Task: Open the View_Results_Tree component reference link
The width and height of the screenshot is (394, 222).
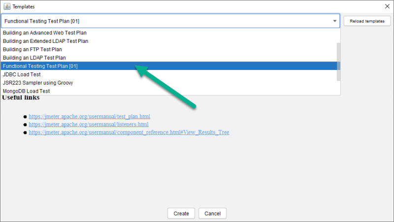Action: 129,132
